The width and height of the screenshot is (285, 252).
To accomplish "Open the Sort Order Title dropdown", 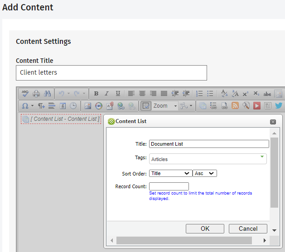I will 171,173.
